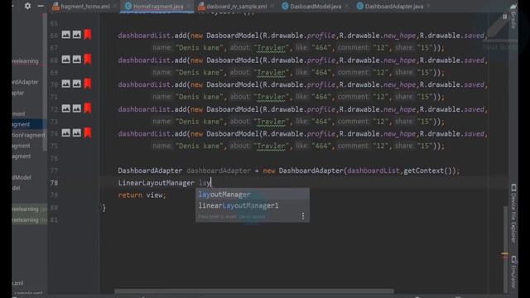Place cursor after 'return view;' on line 79
Screen dimensions: 530x298
click(x=166, y=195)
